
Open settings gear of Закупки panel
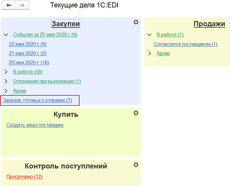136,22
